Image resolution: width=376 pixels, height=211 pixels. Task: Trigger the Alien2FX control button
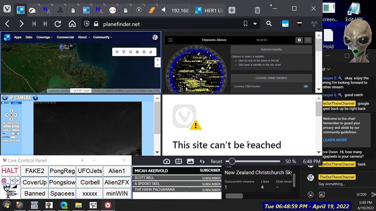coord(117,182)
